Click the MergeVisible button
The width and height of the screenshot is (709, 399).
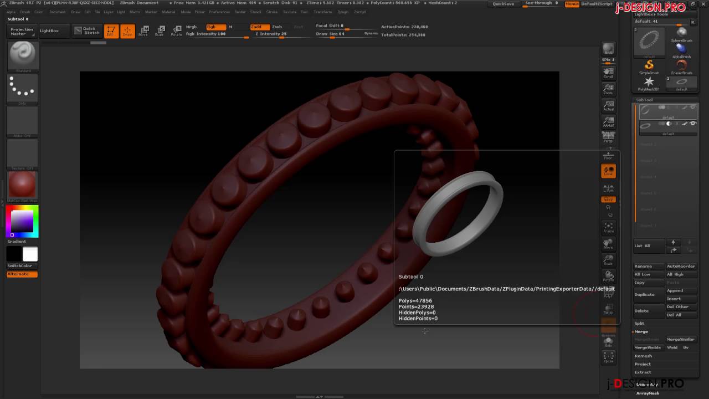(x=649, y=347)
